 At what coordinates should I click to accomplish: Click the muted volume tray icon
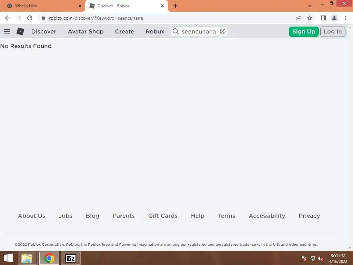pos(321,258)
